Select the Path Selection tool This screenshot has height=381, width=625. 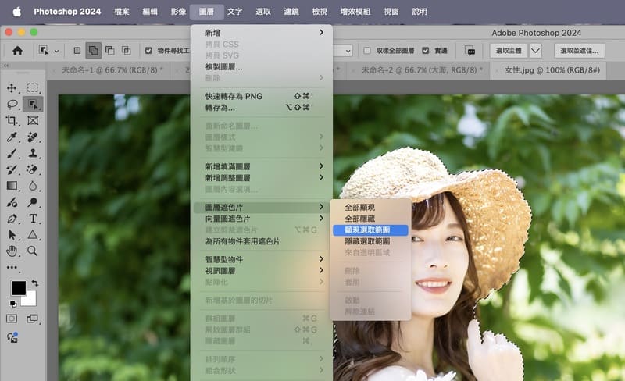(12, 235)
